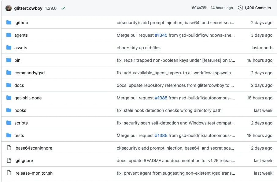The image size is (277, 182).
Task: Click the .github folder icon
Action: click(x=9, y=23)
